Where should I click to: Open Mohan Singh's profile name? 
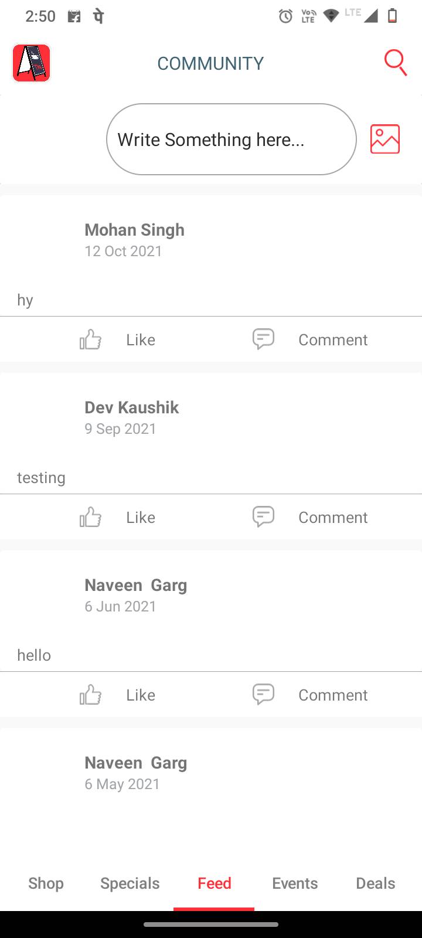(134, 230)
